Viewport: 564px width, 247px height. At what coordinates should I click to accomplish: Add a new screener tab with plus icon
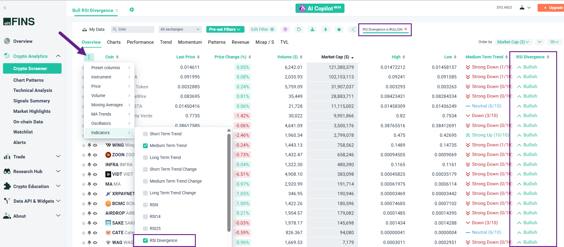point(132,10)
